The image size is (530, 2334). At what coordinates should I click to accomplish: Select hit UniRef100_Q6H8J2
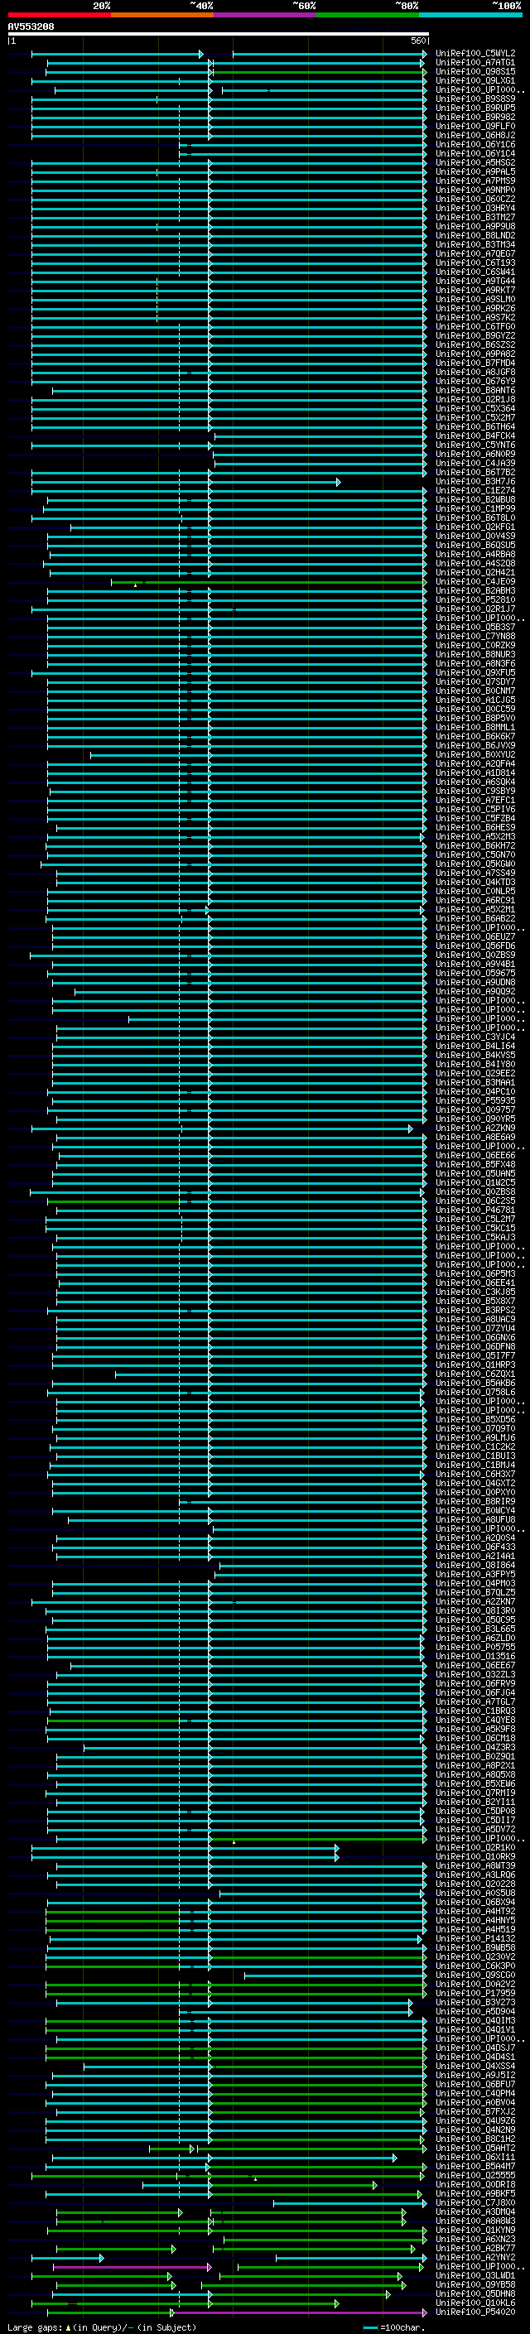475,135
